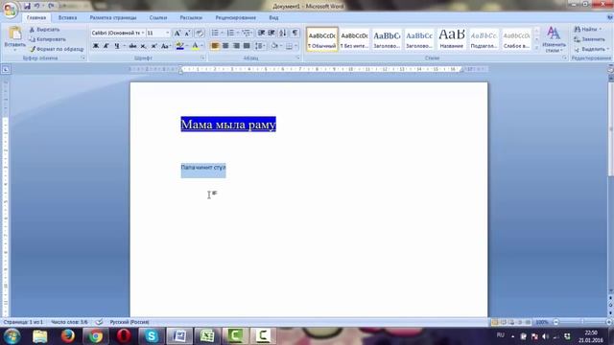Viewport: 614px width, 345px height.
Task: Apply numbered list
Action: [x=230, y=33]
